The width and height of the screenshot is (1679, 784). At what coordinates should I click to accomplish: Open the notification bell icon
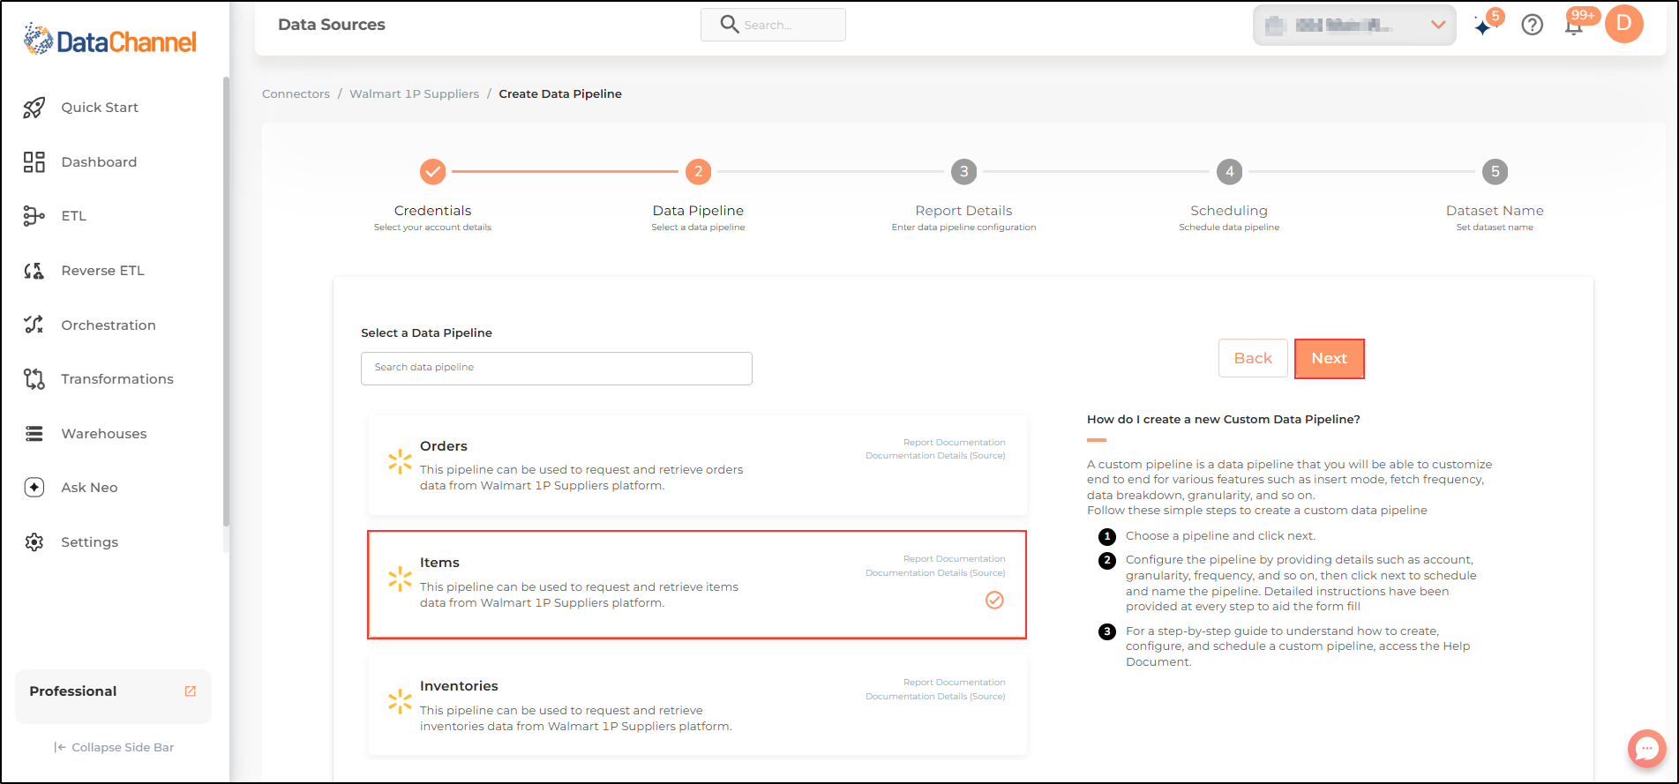coord(1573,25)
